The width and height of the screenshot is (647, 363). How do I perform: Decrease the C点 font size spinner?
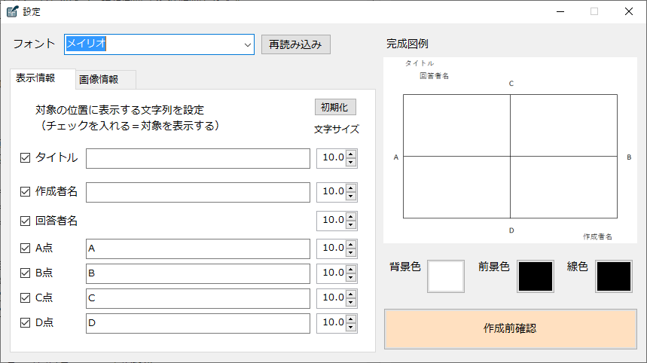point(351,303)
